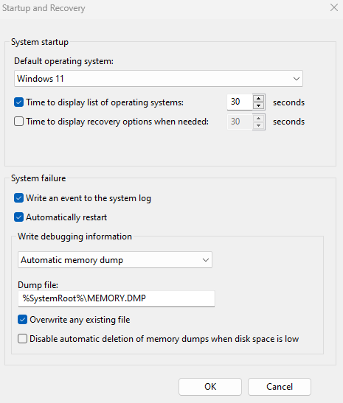Toggle Write an event to the system log
The width and height of the screenshot is (343, 403).
coord(18,198)
